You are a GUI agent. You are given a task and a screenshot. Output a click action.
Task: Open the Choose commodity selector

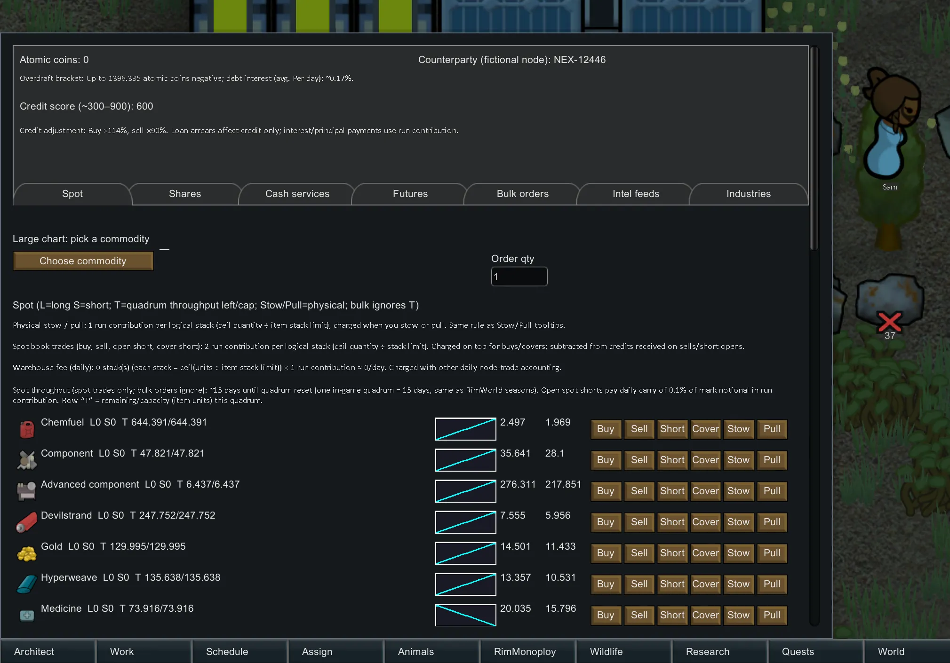tap(83, 261)
